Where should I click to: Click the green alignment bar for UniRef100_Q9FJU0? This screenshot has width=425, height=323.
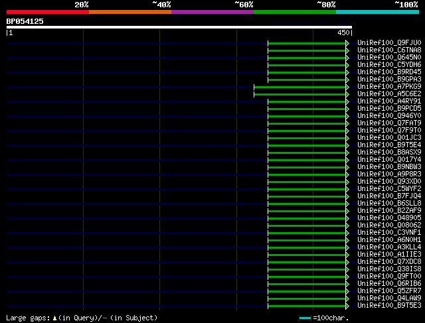tap(307, 43)
